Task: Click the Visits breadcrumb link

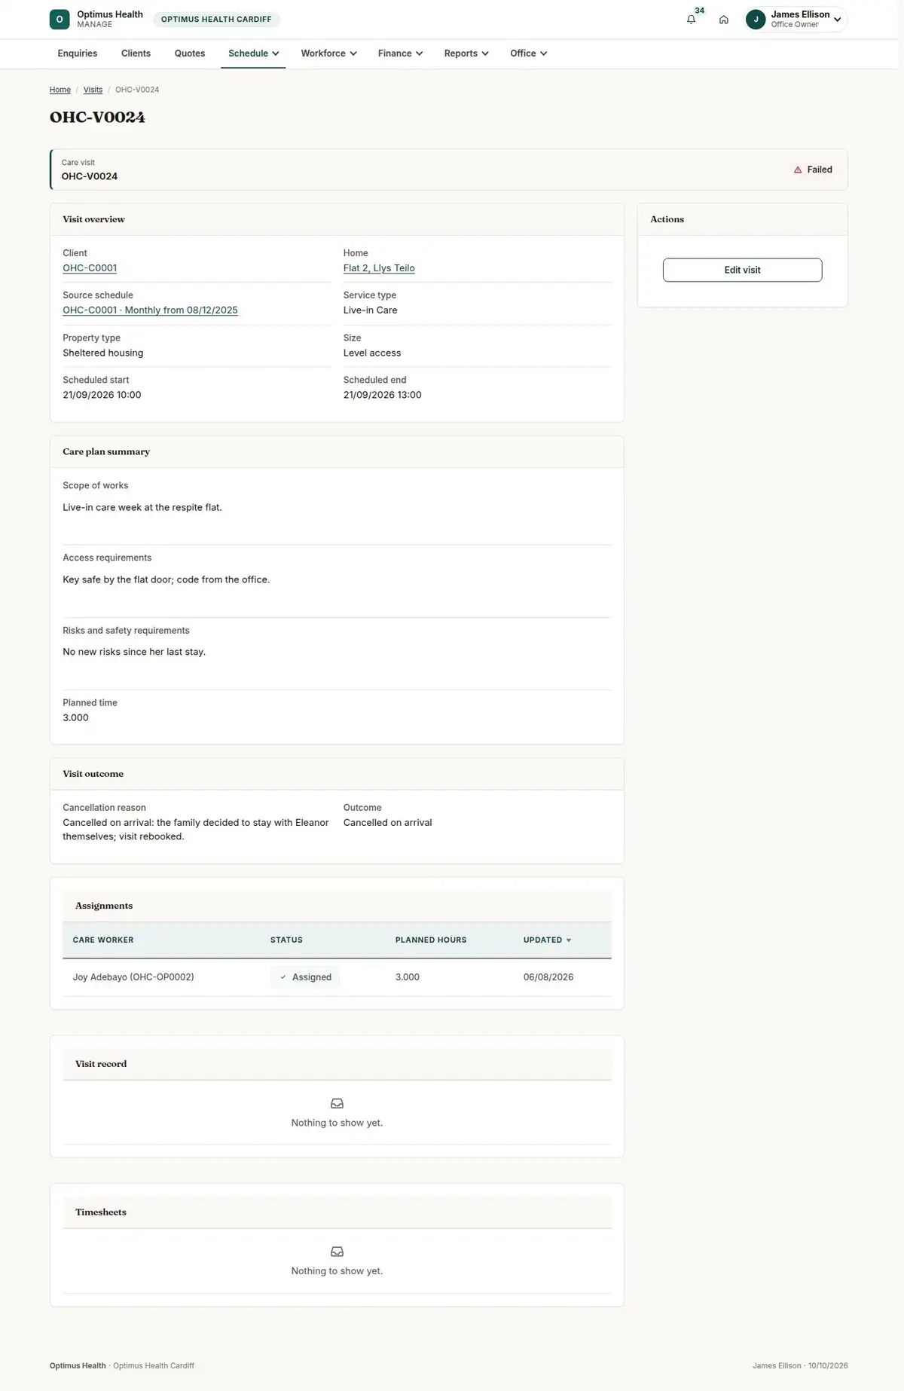Action: point(93,90)
